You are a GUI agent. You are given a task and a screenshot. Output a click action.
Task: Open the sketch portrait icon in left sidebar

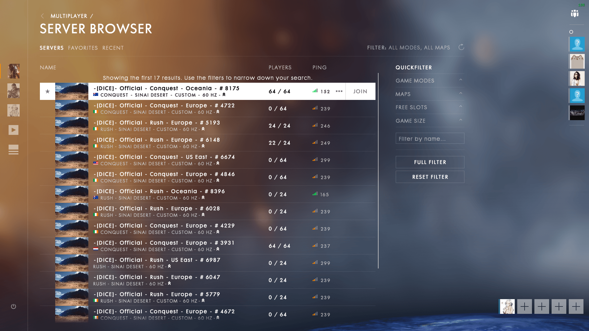(13, 110)
